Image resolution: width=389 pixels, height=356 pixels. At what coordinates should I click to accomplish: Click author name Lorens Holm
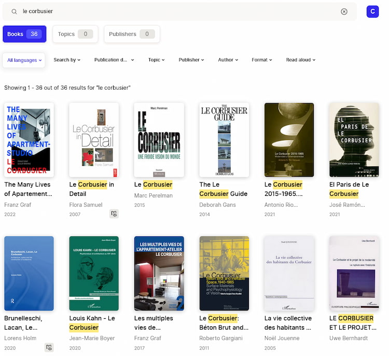[x=20, y=338]
